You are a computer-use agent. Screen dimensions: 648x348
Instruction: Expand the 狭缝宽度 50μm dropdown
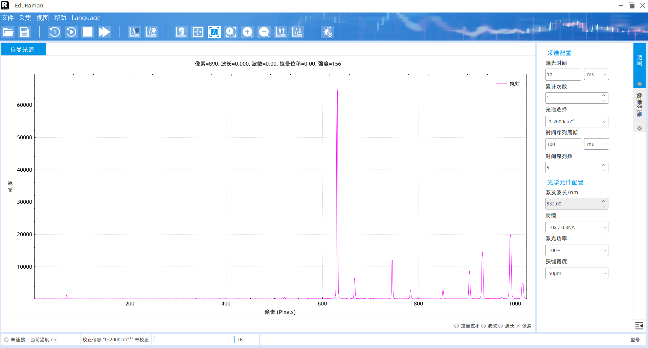(x=577, y=273)
